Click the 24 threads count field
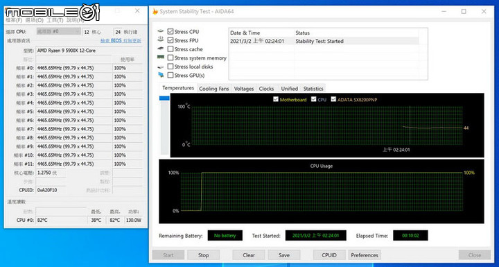 (118, 32)
